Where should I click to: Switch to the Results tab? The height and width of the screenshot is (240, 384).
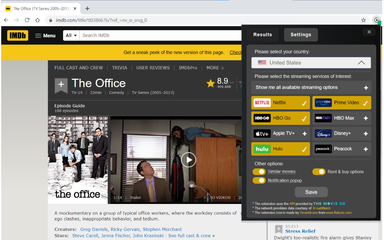[262, 34]
